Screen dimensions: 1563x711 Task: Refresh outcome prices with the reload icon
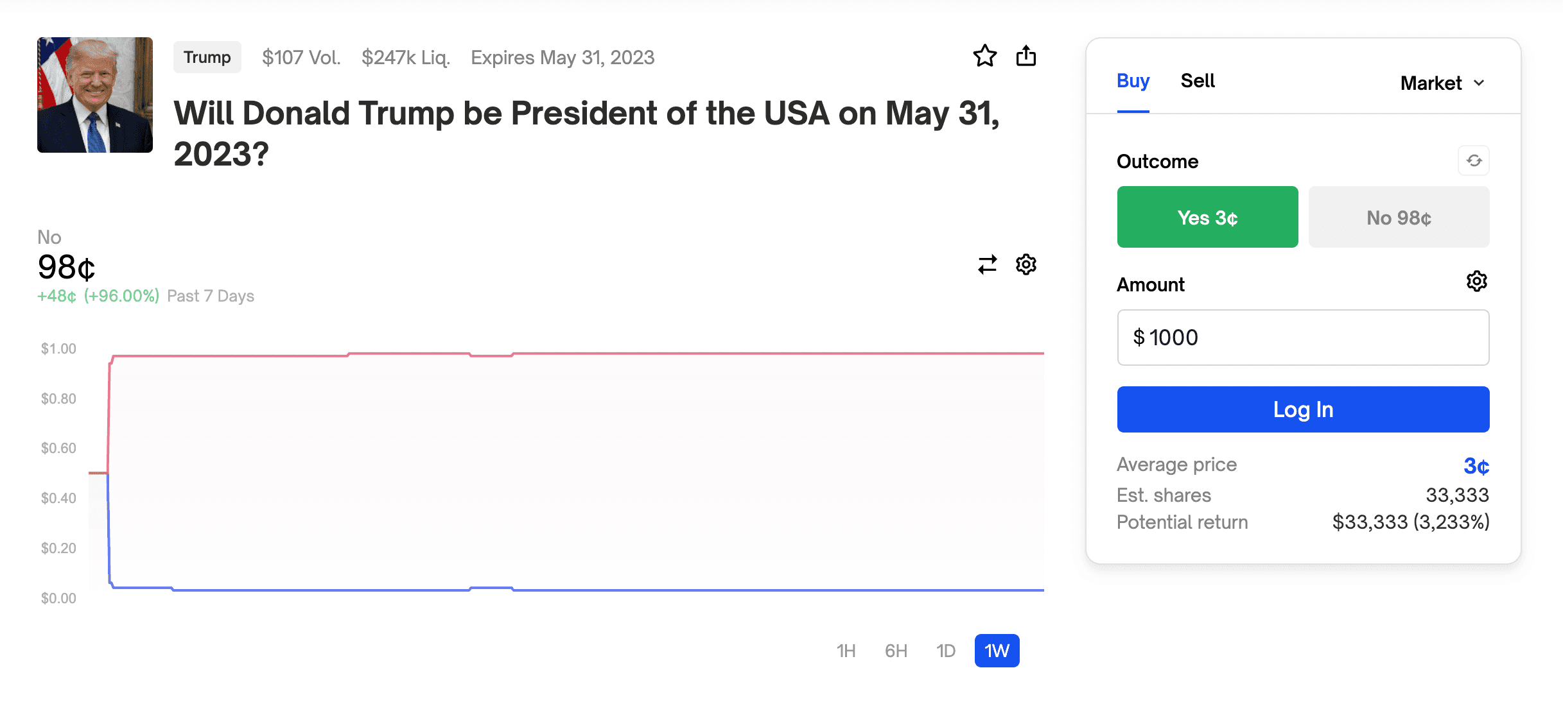pos(1474,160)
